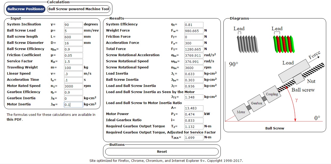Click the Ideal Gearbox Ratio label
This screenshot has height=164, width=331.
coord(124,120)
